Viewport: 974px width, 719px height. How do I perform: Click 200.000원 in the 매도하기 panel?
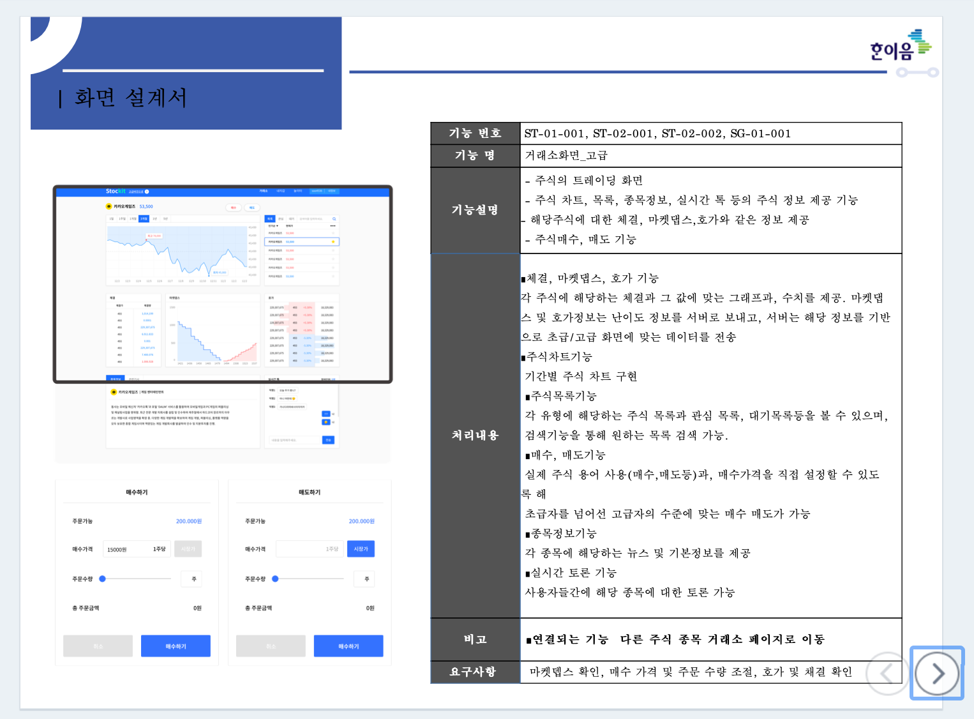point(362,521)
